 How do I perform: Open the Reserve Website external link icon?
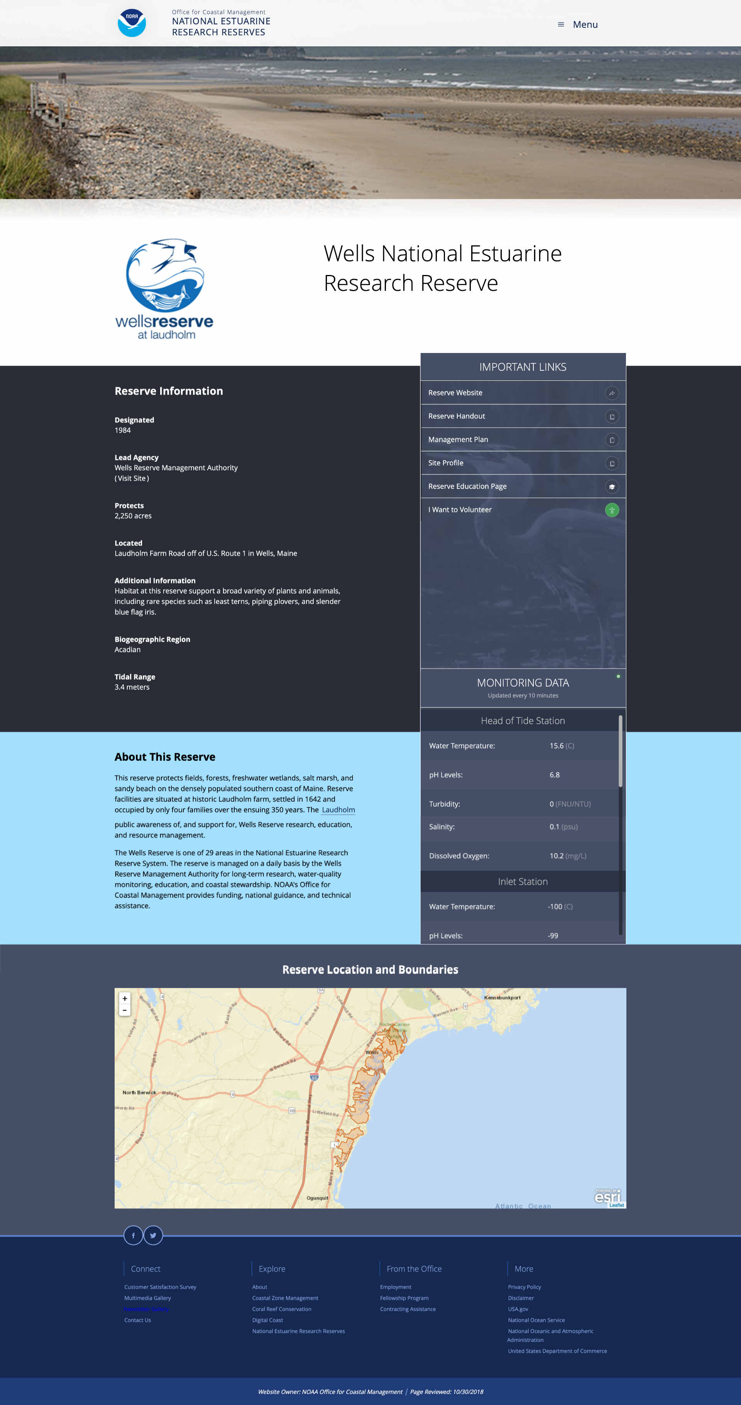(x=612, y=393)
